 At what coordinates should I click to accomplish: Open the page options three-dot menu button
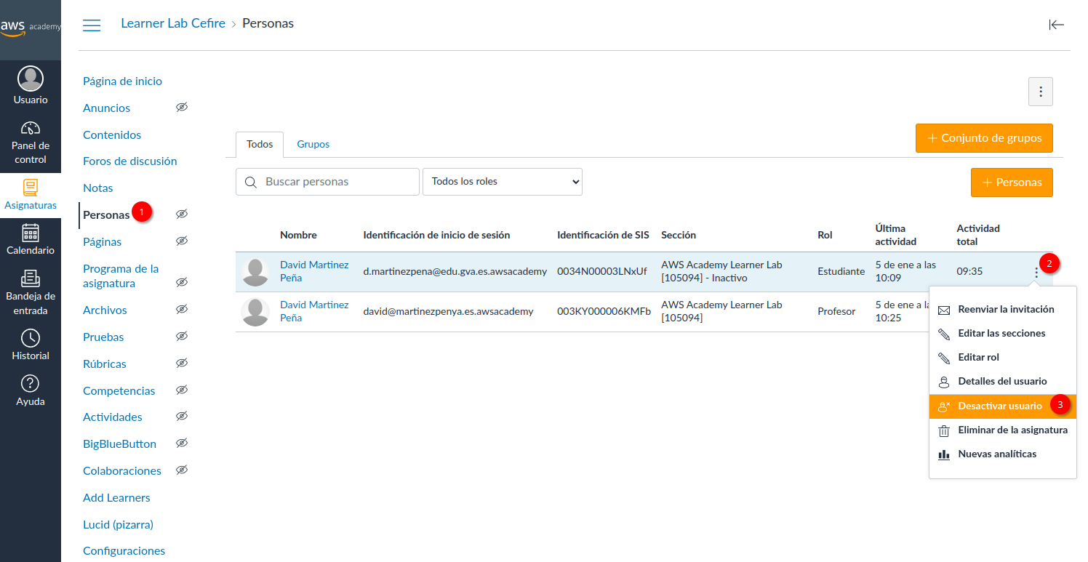coord(1040,92)
